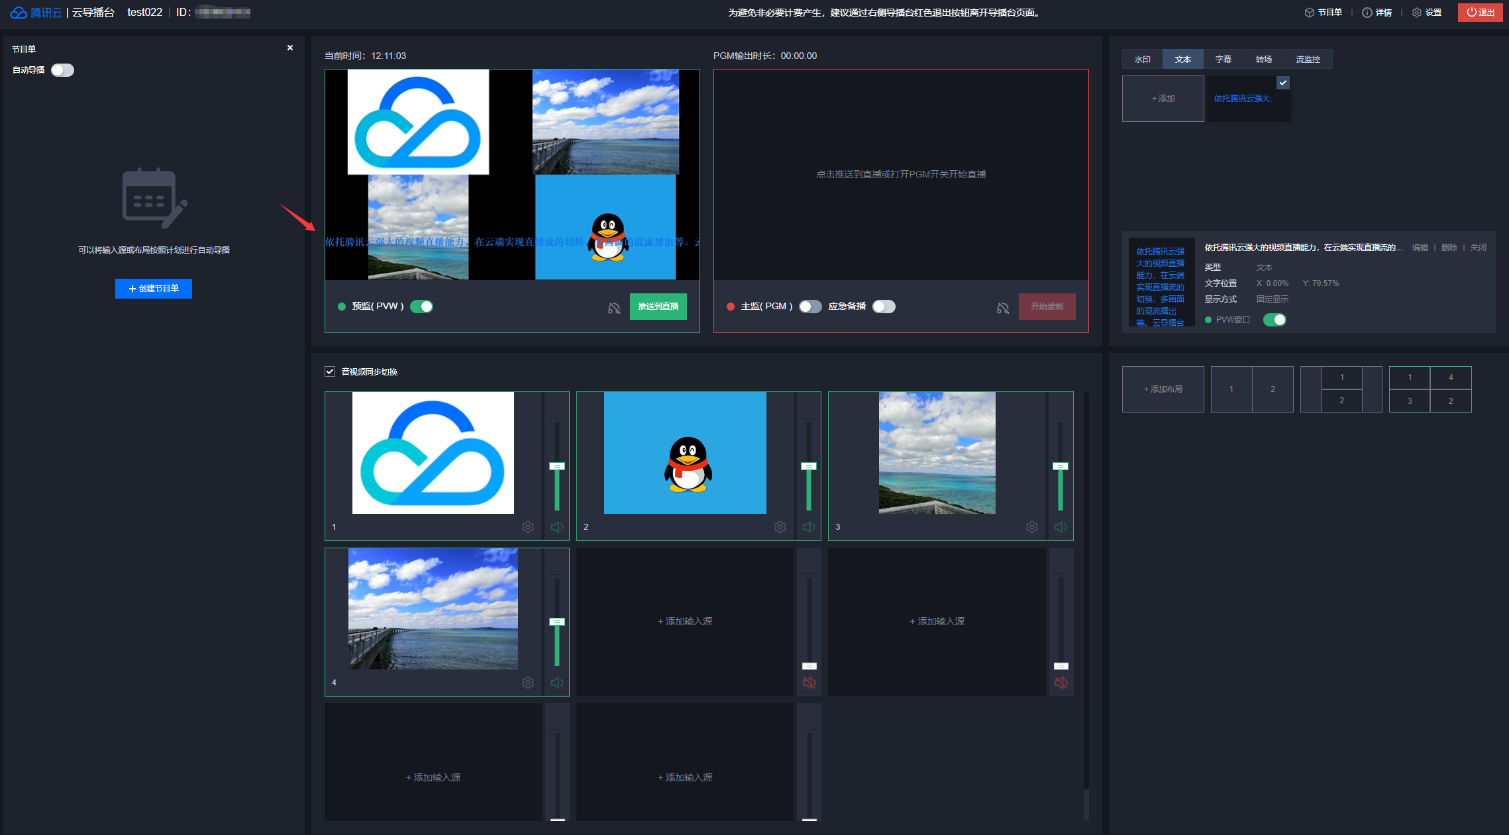This screenshot has width=1509, height=835.
Task: Open settings gear of input source 3
Action: (x=1032, y=527)
